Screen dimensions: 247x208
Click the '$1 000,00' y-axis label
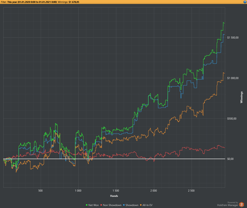point(233,78)
